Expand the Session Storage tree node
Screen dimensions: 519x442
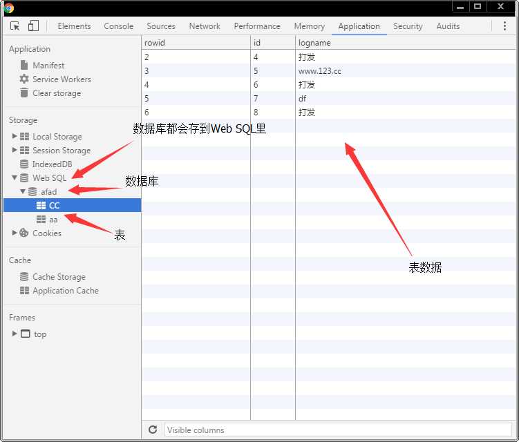[x=15, y=150]
